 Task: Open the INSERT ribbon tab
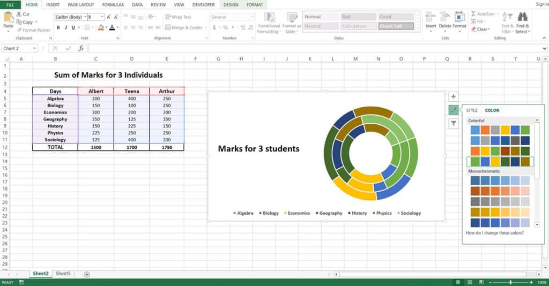click(x=53, y=5)
